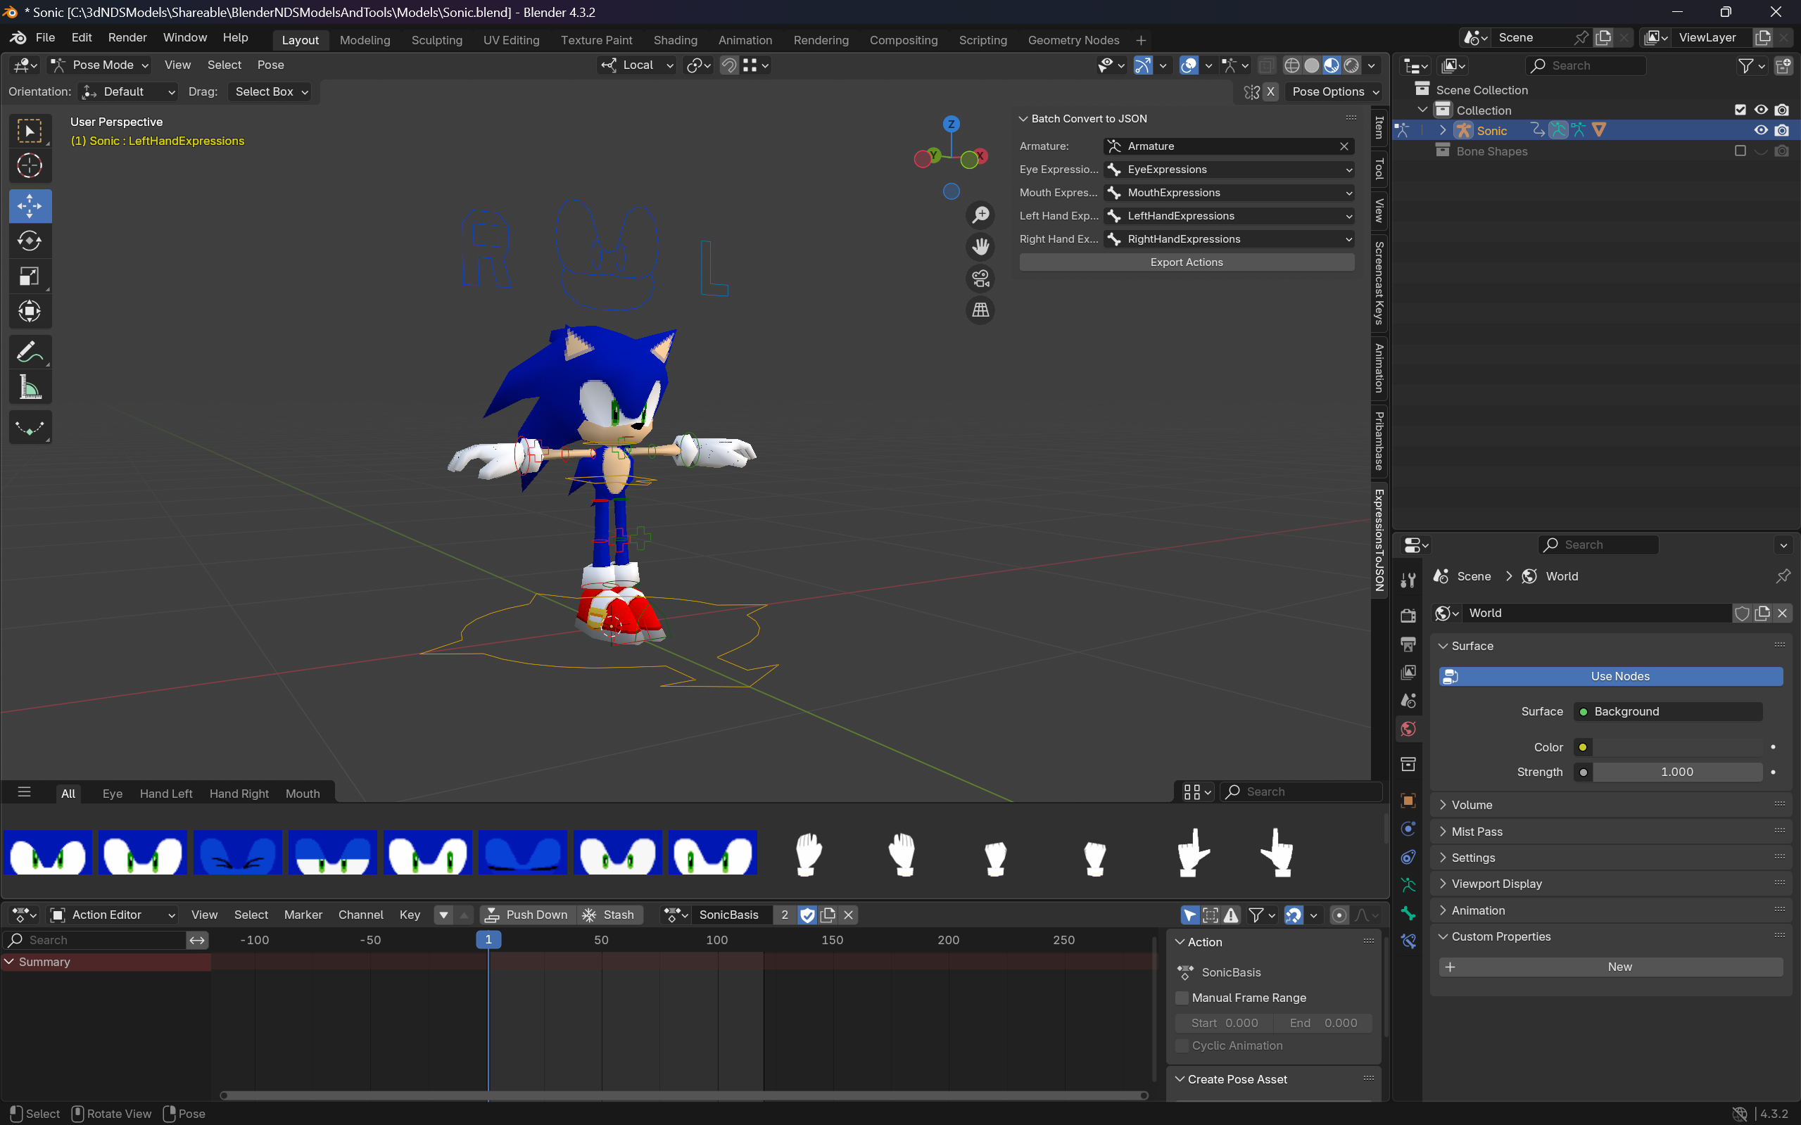Click the Pan view hand icon
The image size is (1801, 1125).
981,246
